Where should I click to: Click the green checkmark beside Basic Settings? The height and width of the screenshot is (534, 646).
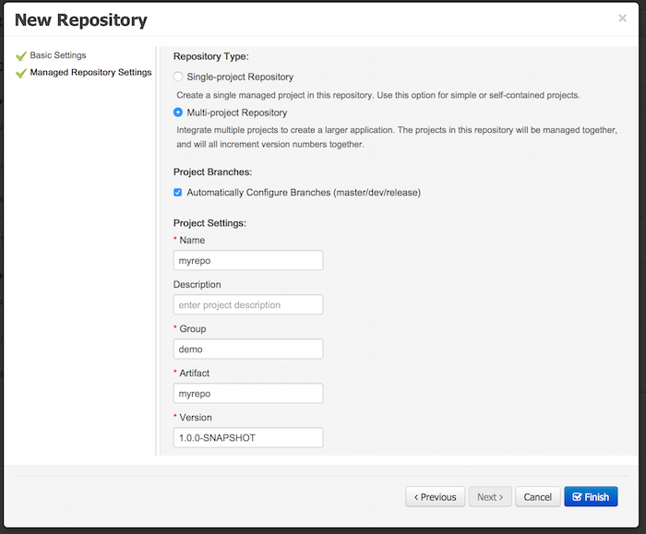(x=21, y=56)
